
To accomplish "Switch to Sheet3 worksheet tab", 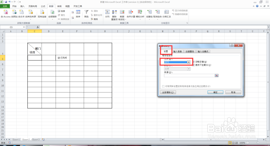I will (36, 140).
